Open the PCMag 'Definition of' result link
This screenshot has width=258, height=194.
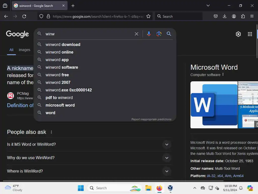click(20, 105)
